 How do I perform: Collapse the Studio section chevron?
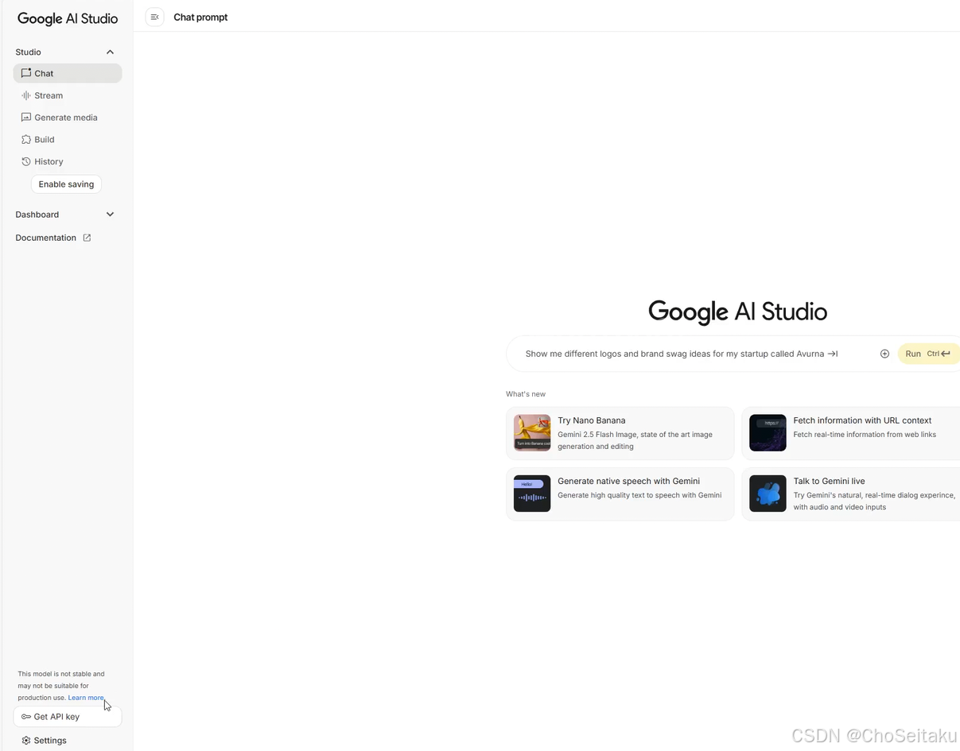click(x=110, y=52)
